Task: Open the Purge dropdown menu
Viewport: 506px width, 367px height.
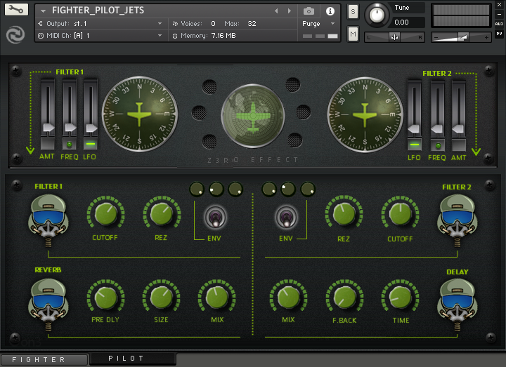Action: point(332,24)
